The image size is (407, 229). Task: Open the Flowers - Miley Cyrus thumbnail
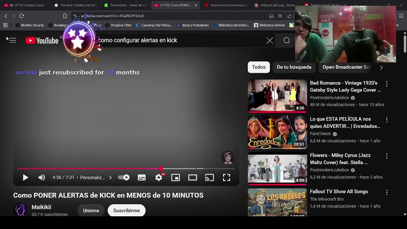tap(277, 169)
